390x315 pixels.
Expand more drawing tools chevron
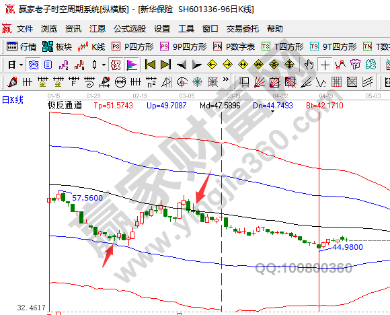tap(225, 79)
